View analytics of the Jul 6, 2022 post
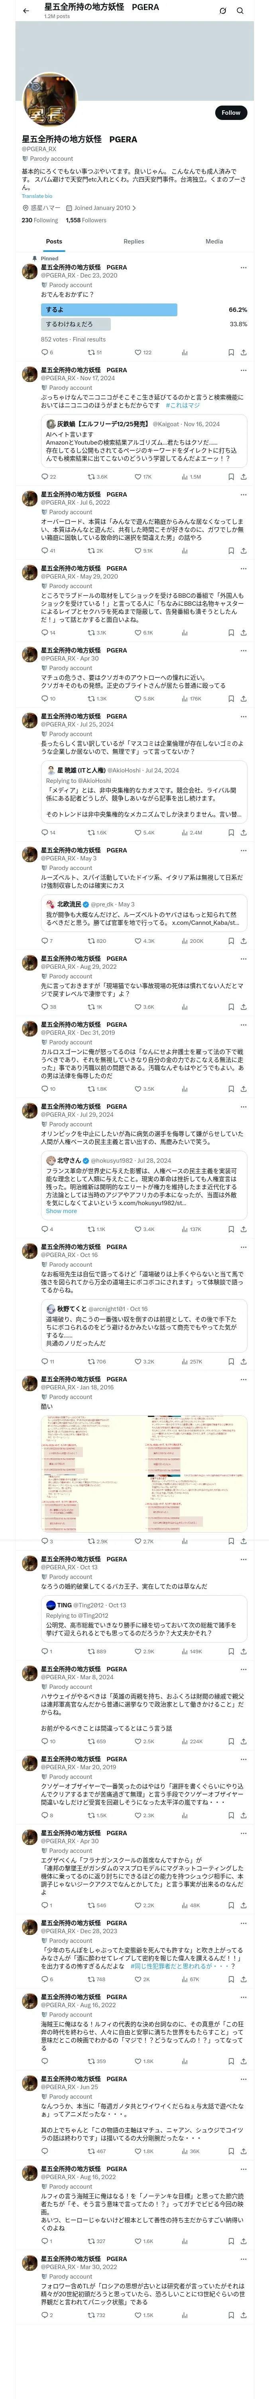 (x=184, y=551)
